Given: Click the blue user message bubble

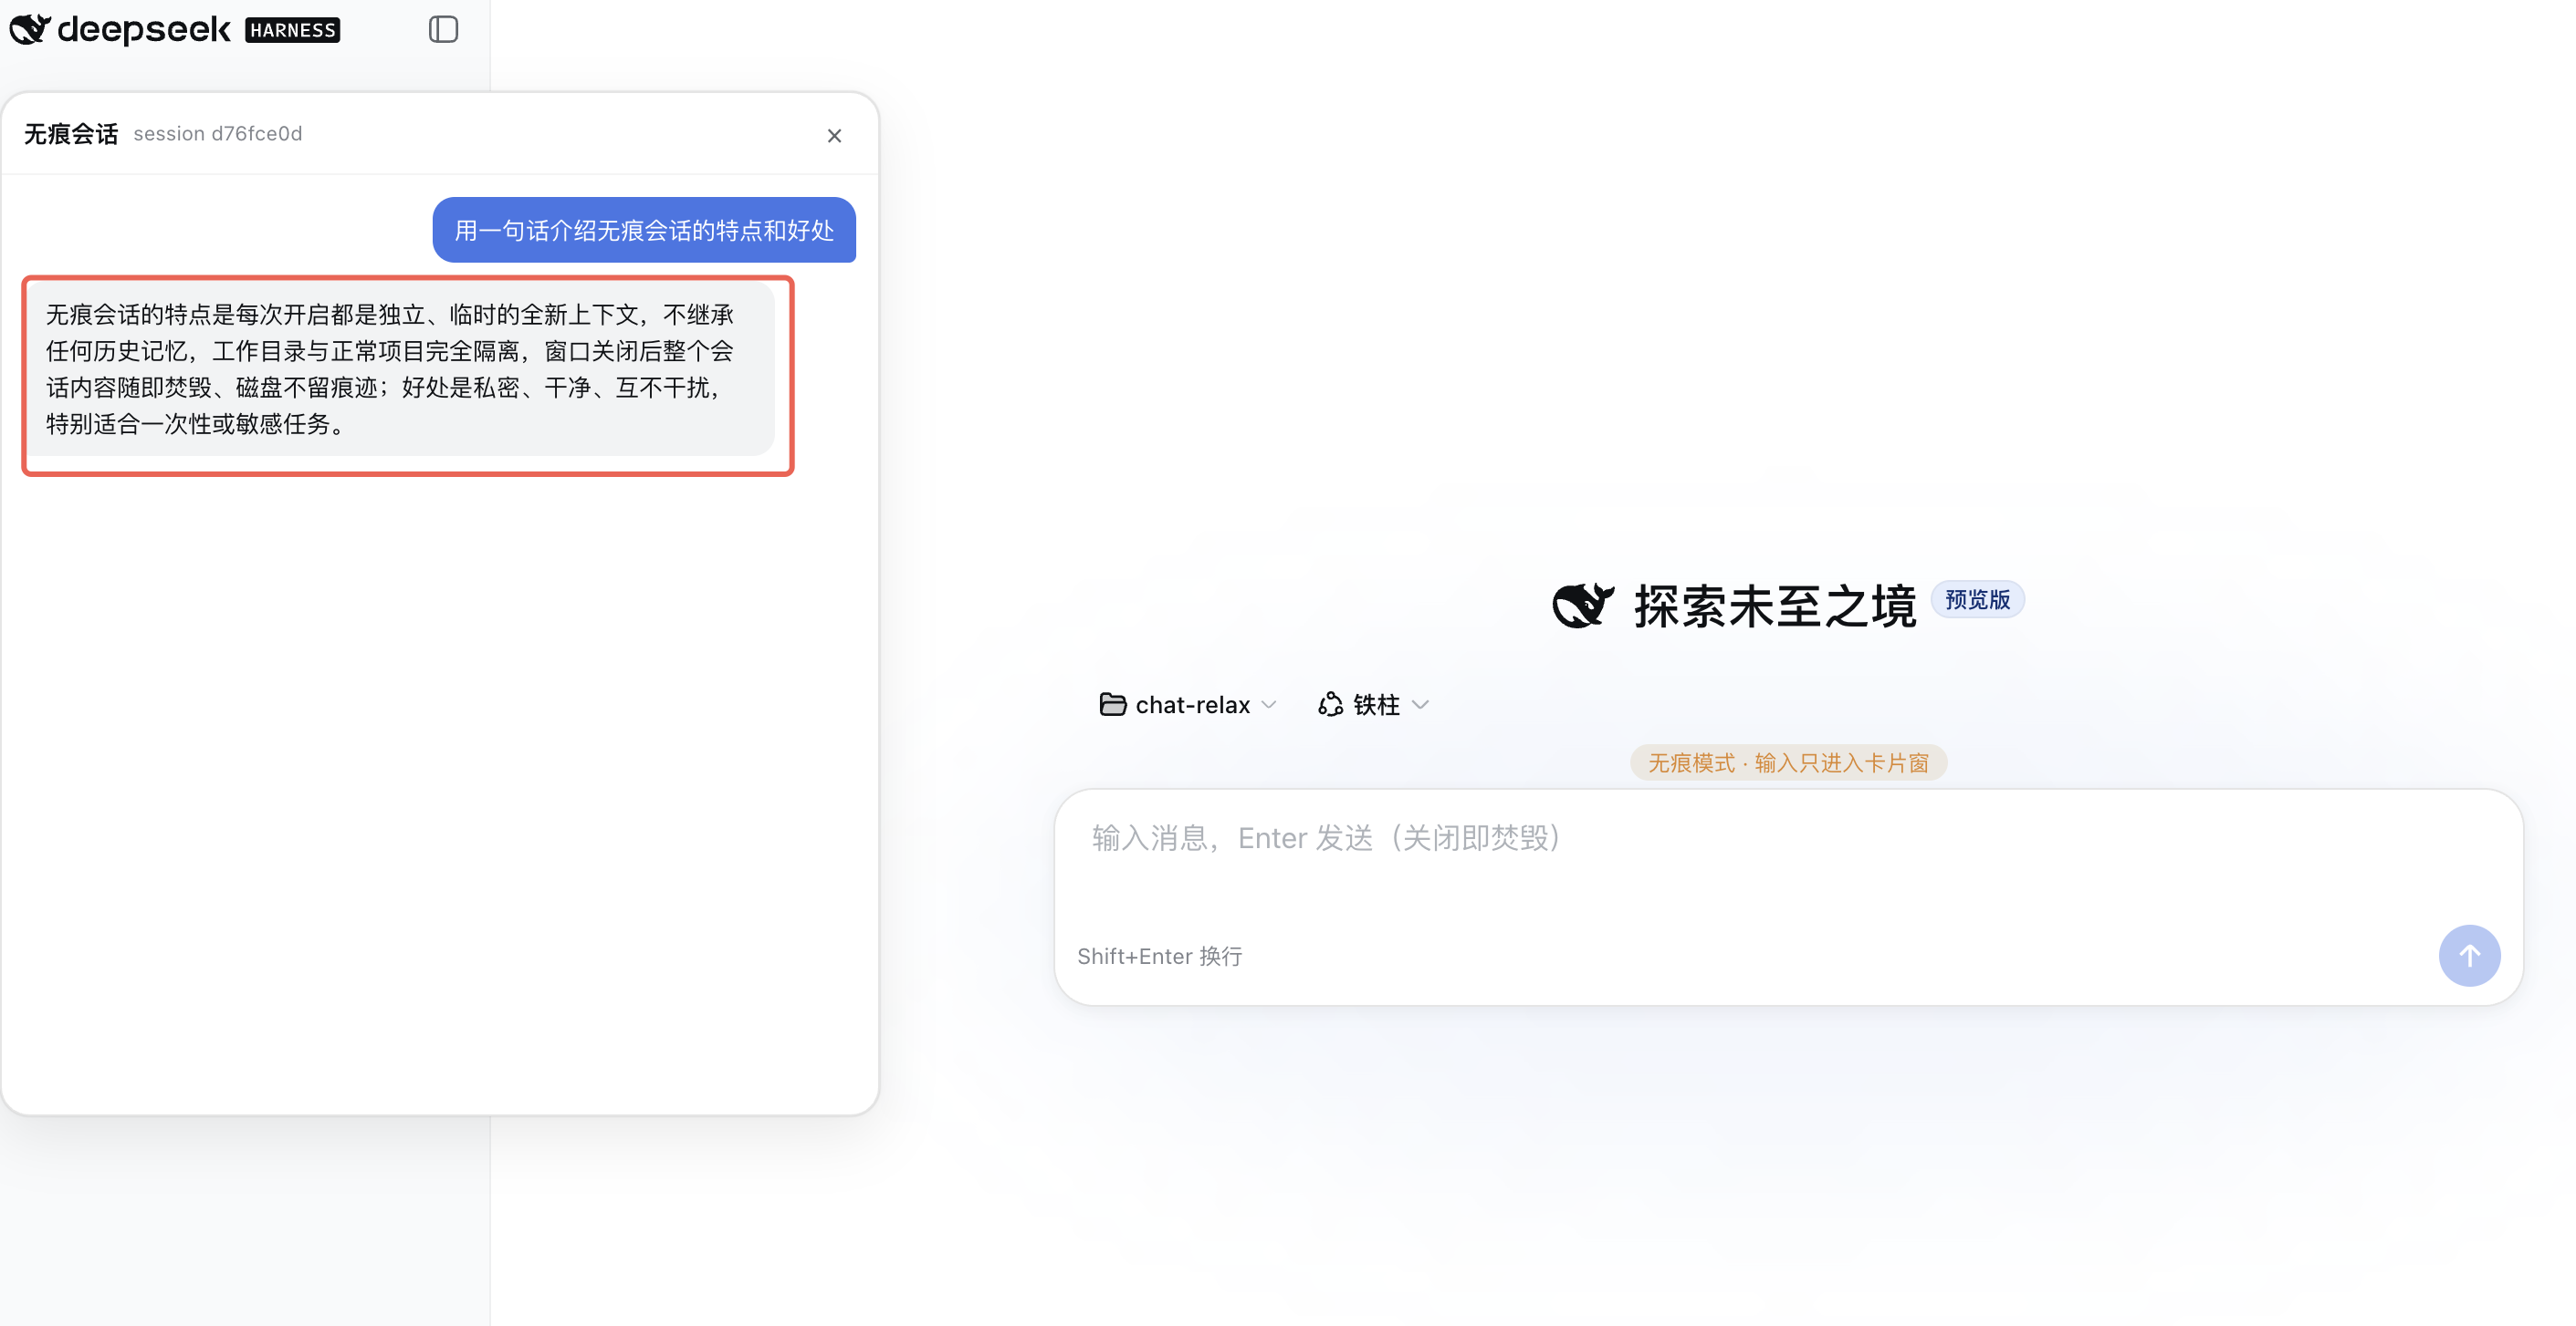Looking at the screenshot, I should pos(644,230).
